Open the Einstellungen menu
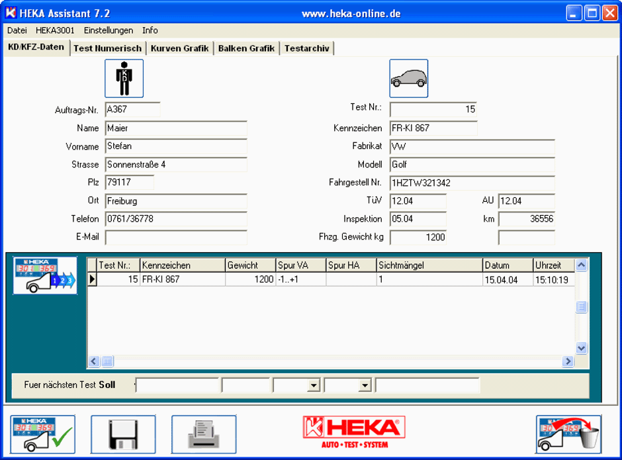 tap(108, 30)
